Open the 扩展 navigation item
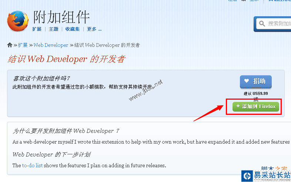 [37, 29]
